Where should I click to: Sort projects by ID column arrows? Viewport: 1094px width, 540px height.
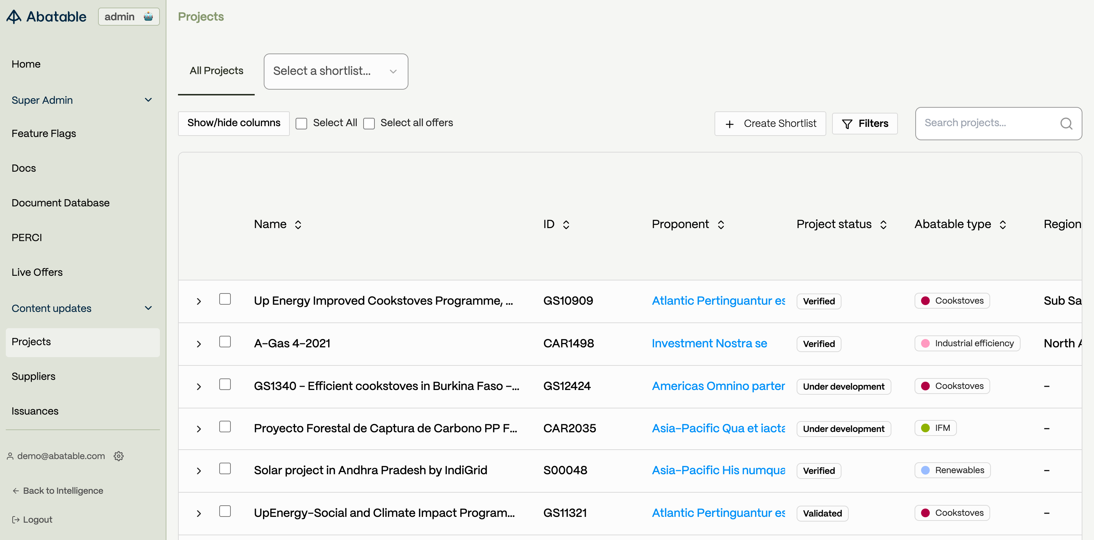pyautogui.click(x=566, y=224)
